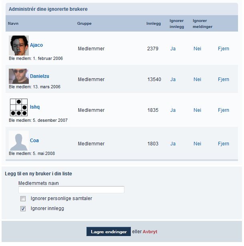Open Danielzu's sunglasses avatar picture
The height and width of the screenshot is (246, 244).
[19, 76]
